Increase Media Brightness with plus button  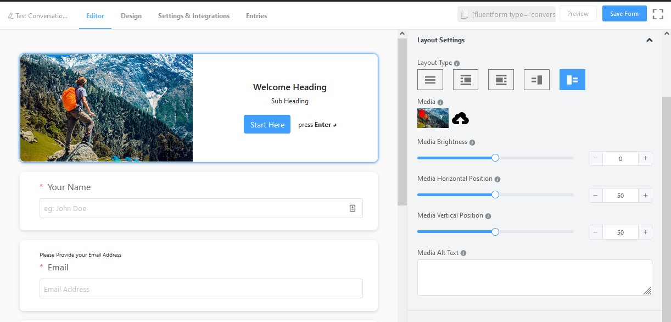click(645, 158)
